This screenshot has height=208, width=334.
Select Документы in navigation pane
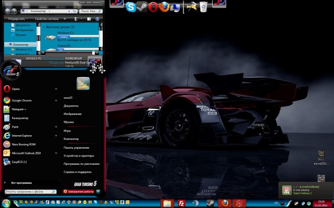click(20, 25)
